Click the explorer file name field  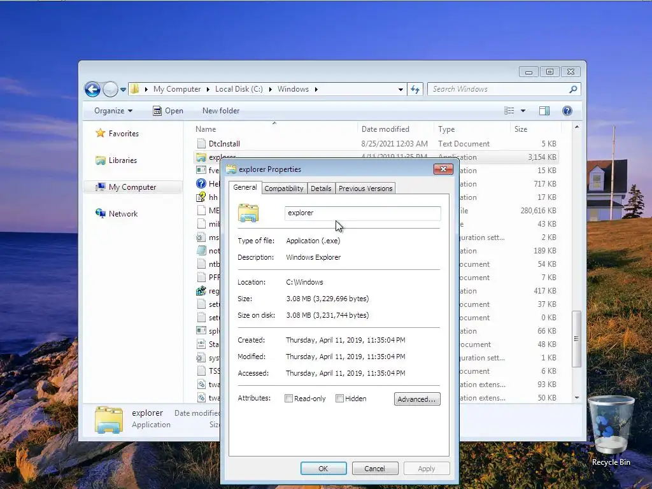pos(362,213)
